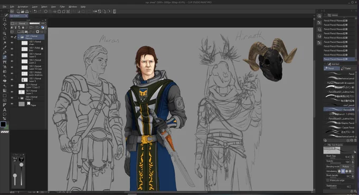
Task: Open the Filter menu
Action: 62,7
